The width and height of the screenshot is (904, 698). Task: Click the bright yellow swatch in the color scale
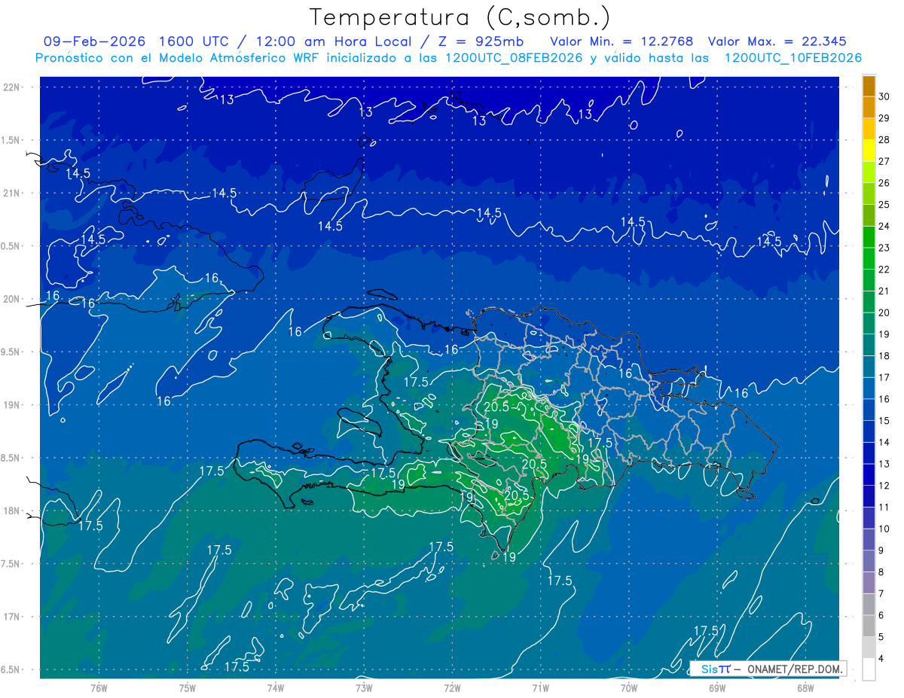(869, 151)
